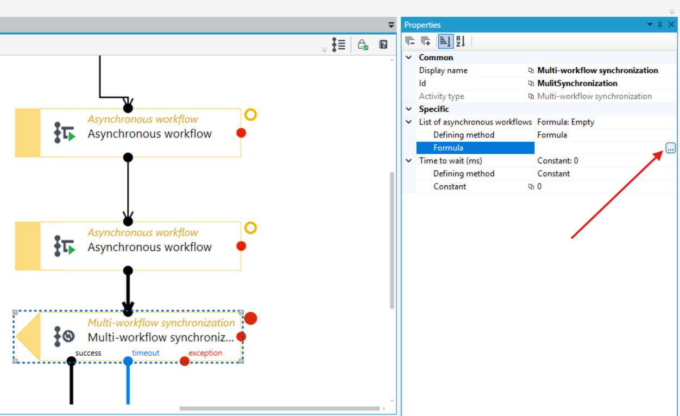
Task: Collapse all property categories
Action: click(x=411, y=41)
